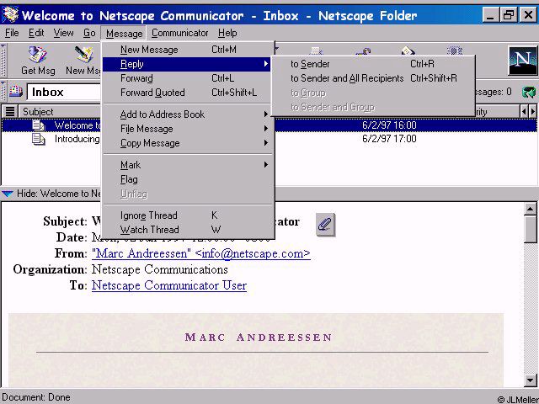This screenshot has height=404, width=539.
Task: Open the paperclip attachment icon
Action: (x=325, y=225)
